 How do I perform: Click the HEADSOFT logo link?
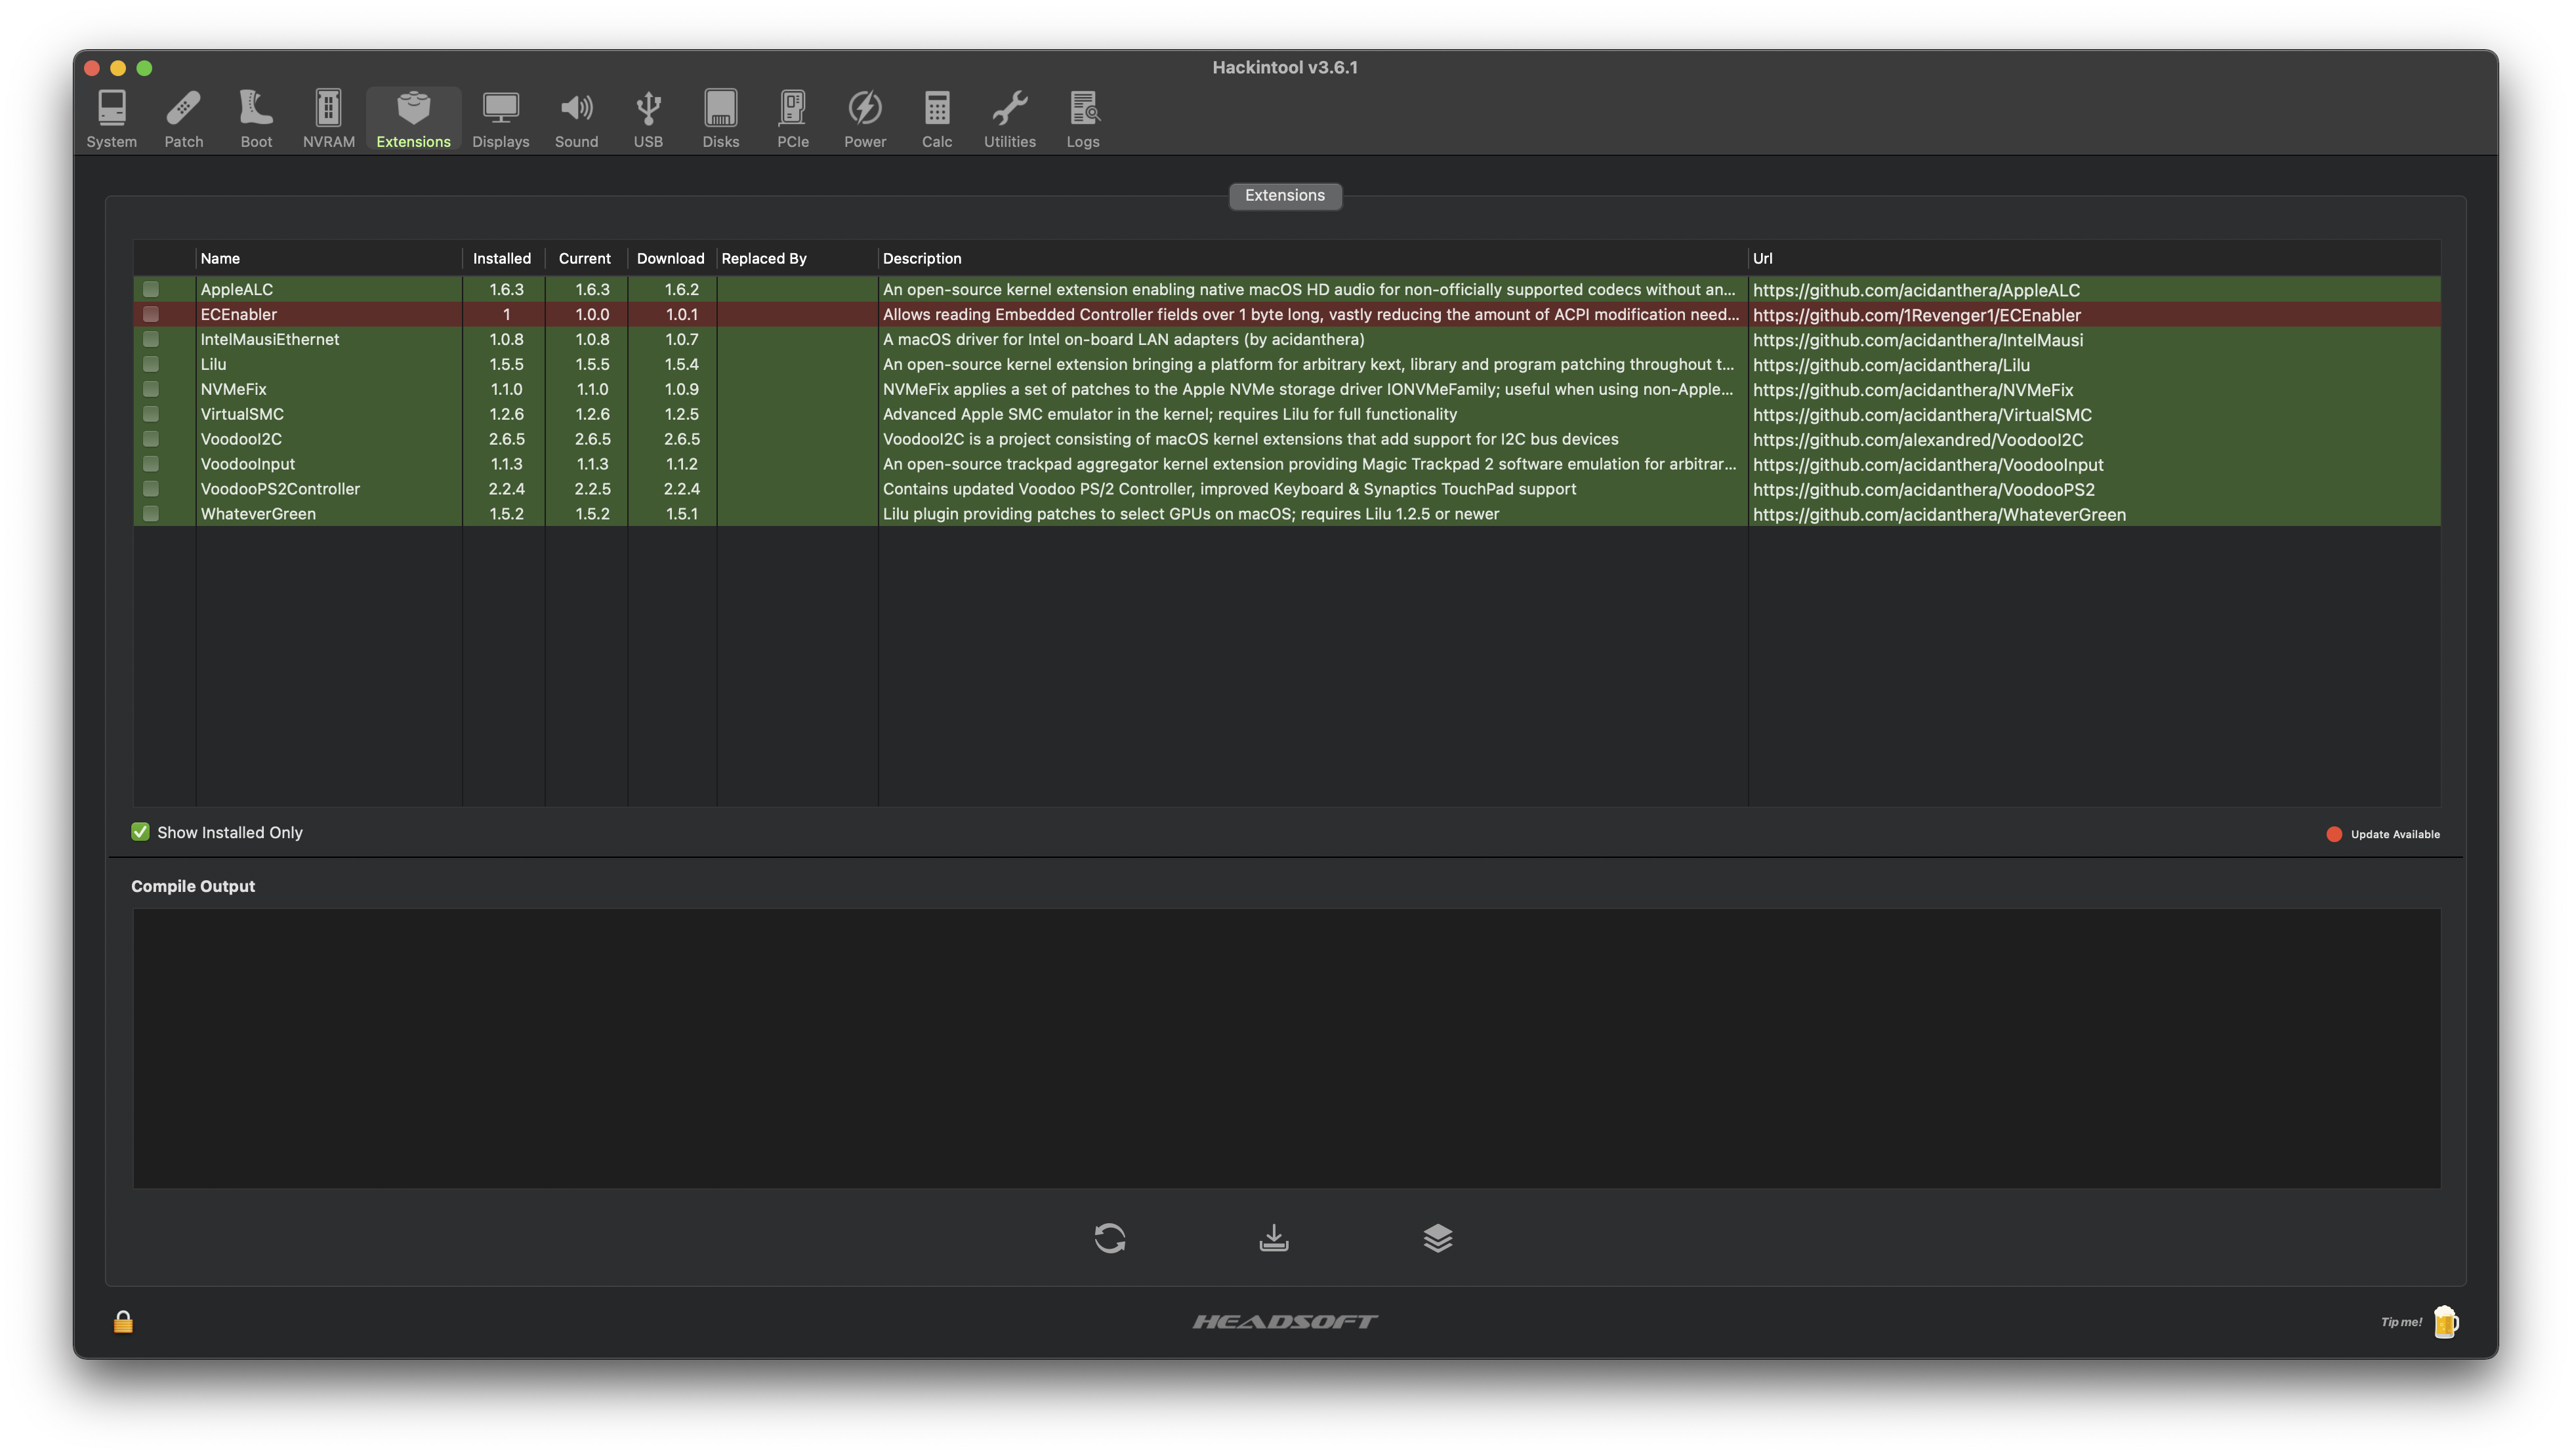click(1285, 1321)
